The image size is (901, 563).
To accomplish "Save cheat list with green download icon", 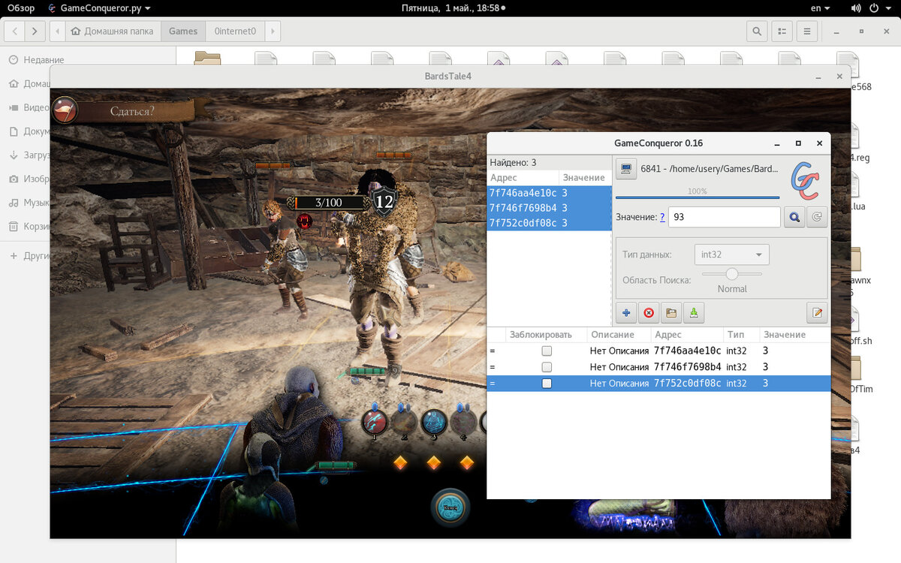I will (694, 312).
